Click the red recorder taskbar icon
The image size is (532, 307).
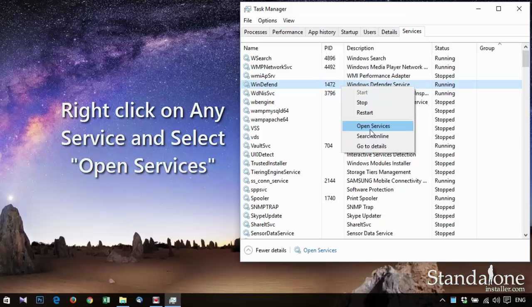click(x=156, y=300)
